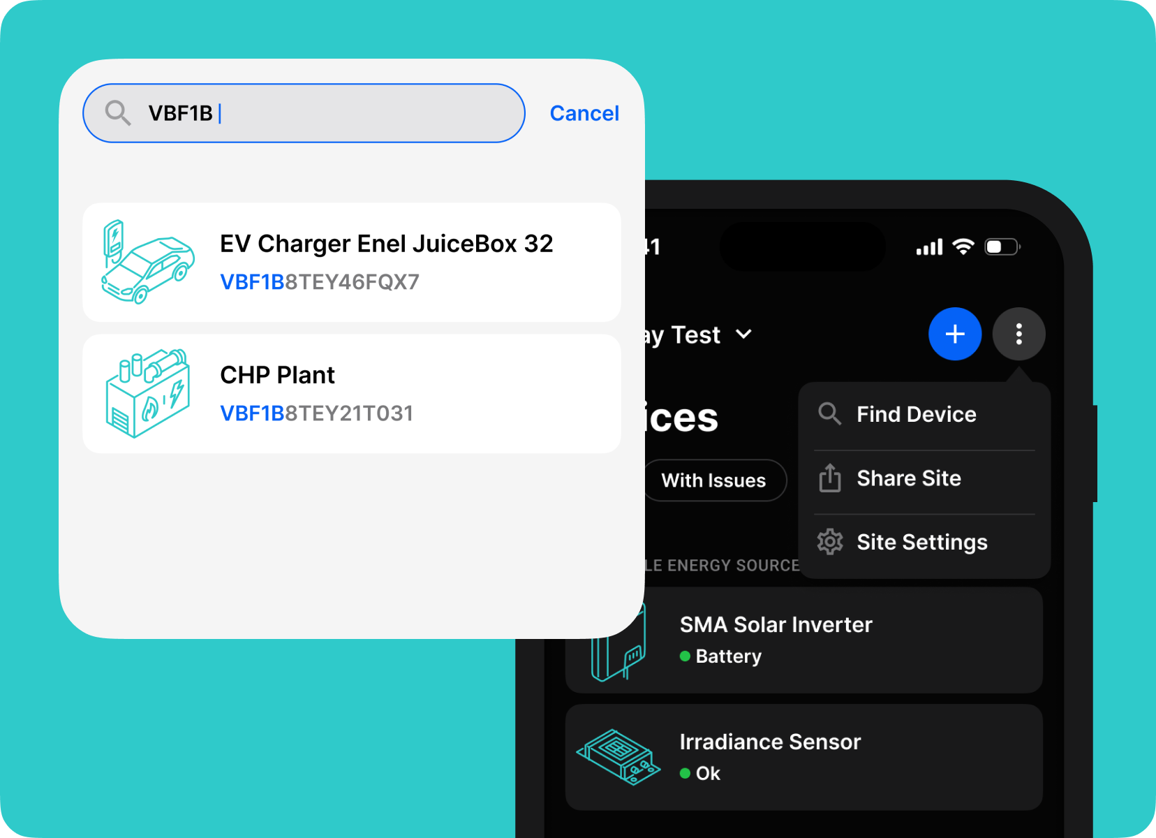The width and height of the screenshot is (1156, 838).
Task: Open Site Settings from the menu
Action: (x=921, y=543)
